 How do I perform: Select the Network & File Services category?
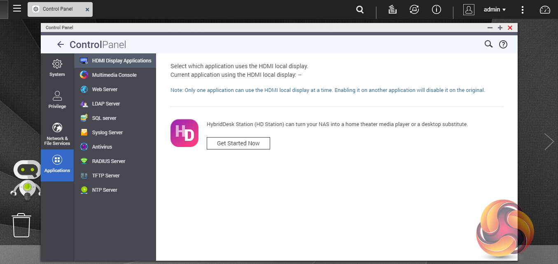point(57,134)
